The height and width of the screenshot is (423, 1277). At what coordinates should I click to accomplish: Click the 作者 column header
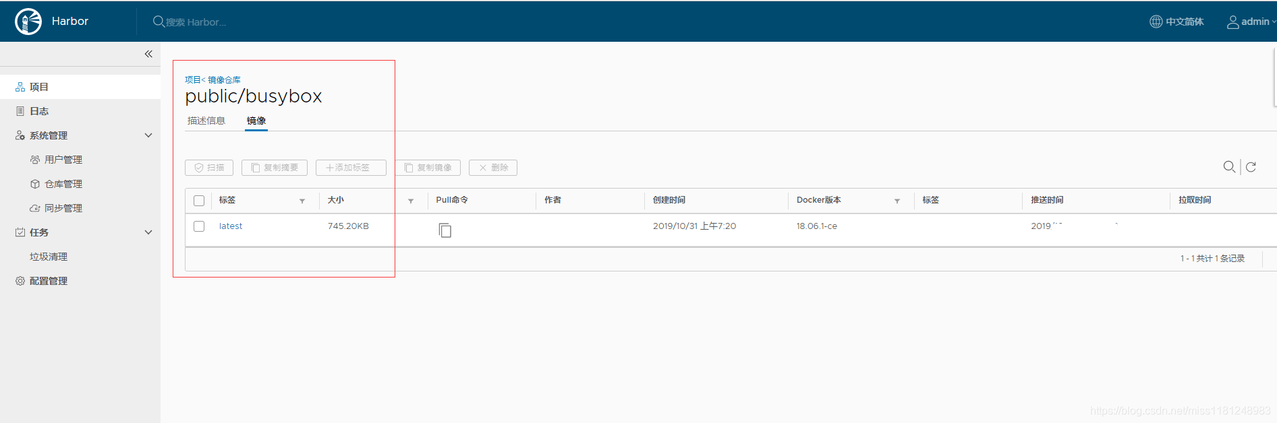click(x=553, y=200)
